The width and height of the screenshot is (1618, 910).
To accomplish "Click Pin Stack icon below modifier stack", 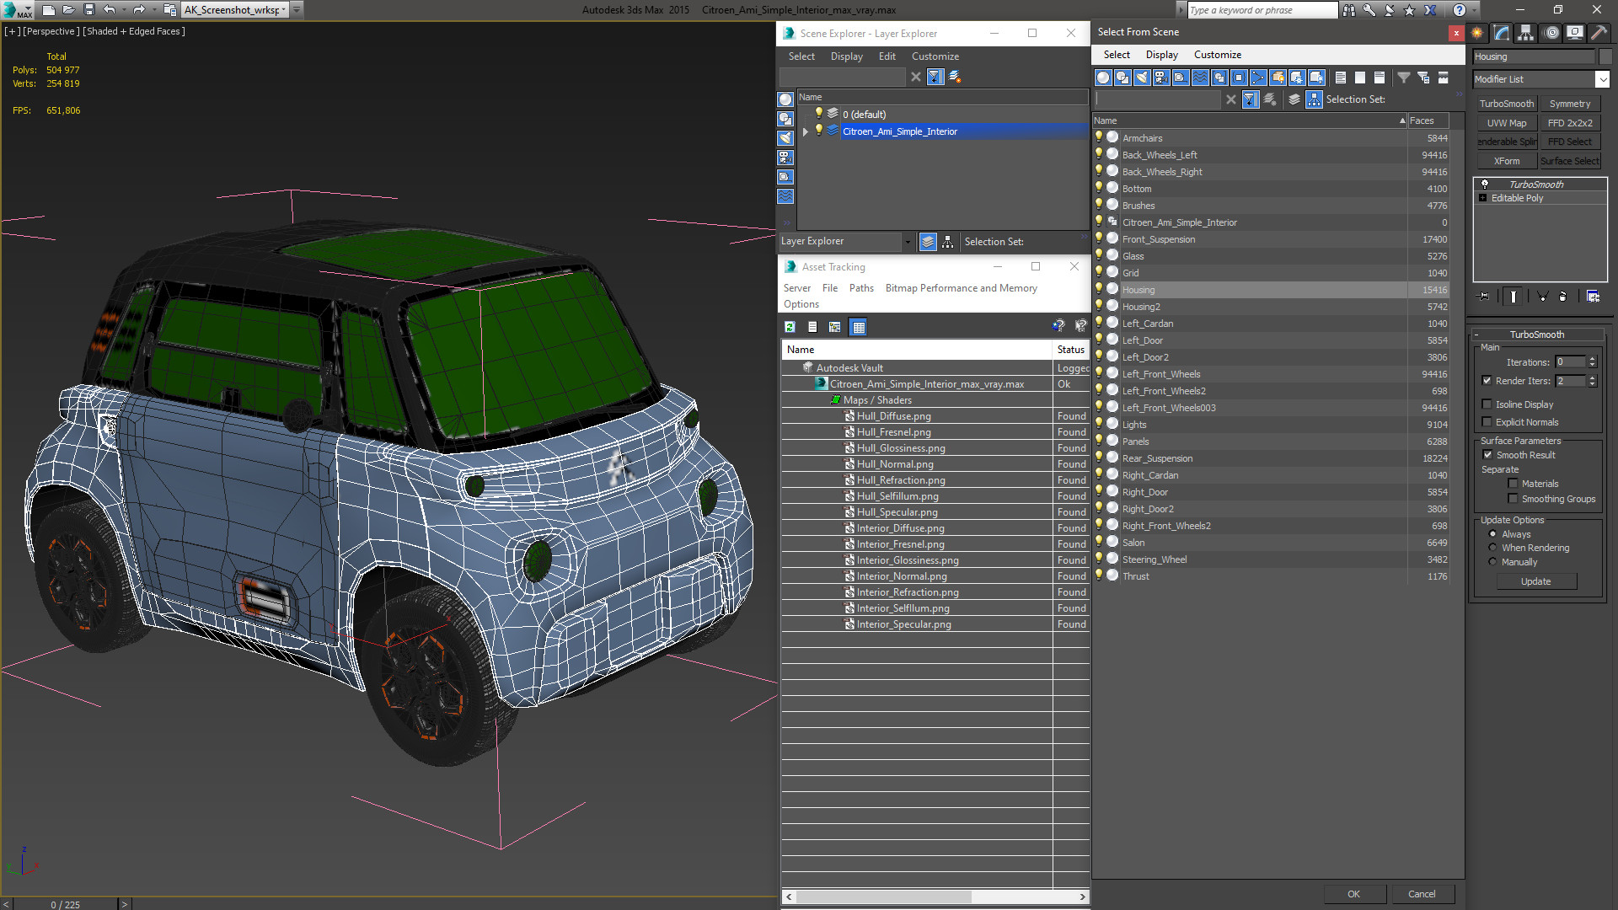I will (x=1484, y=297).
